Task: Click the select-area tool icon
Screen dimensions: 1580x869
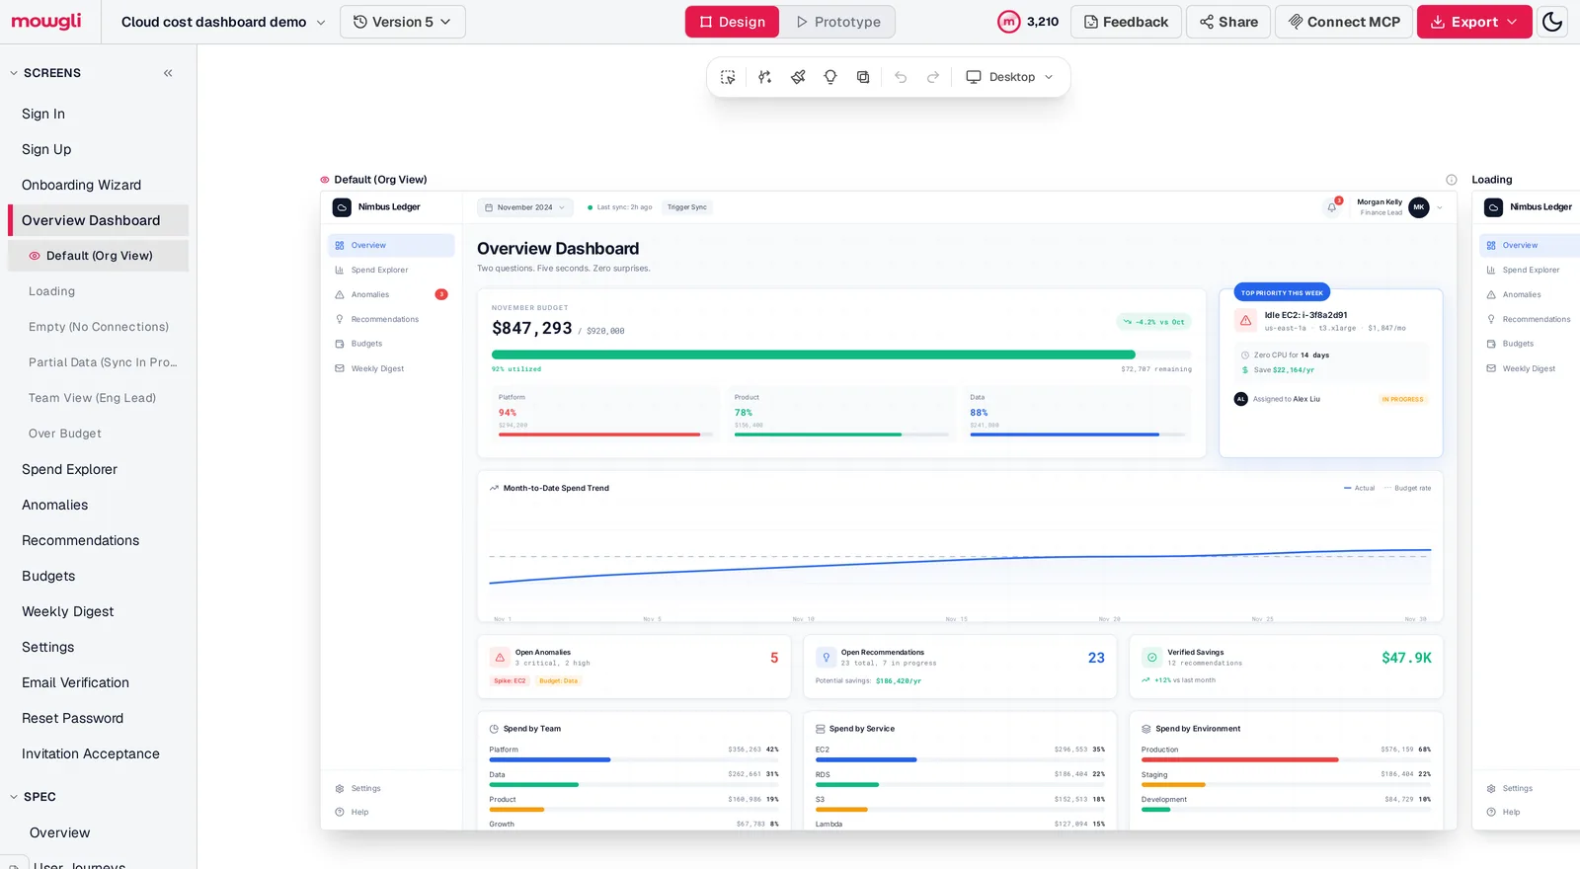Action: click(x=728, y=77)
